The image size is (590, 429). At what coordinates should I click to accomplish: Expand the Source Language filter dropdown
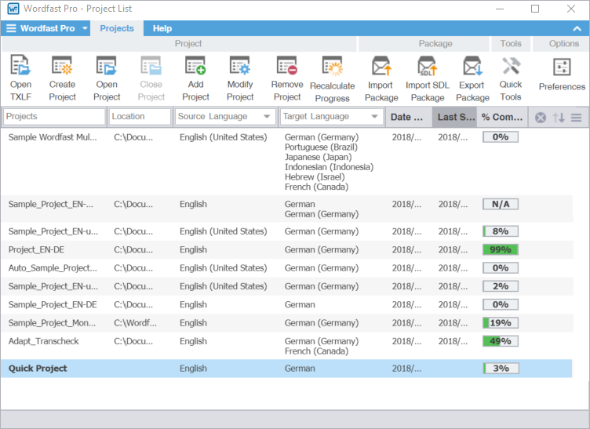[x=267, y=117]
